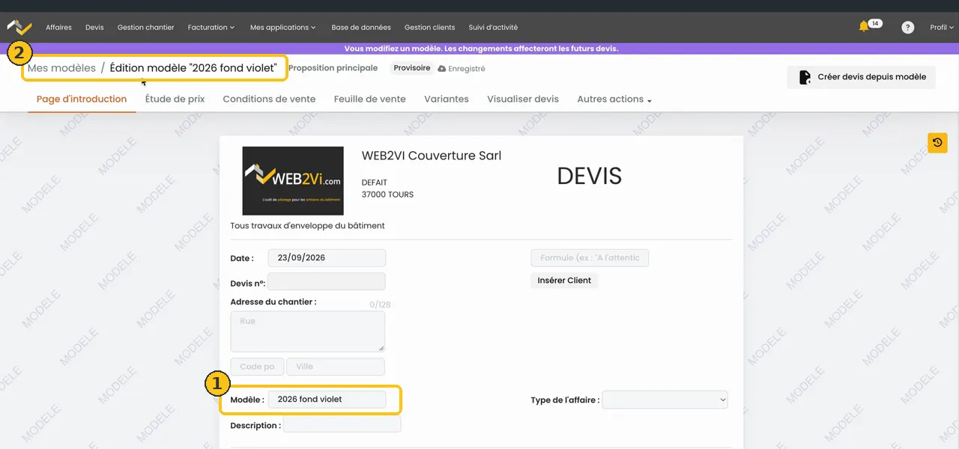The height and width of the screenshot is (449, 959).
Task: Switch to the Étude de prix tab
Action: pyautogui.click(x=175, y=99)
